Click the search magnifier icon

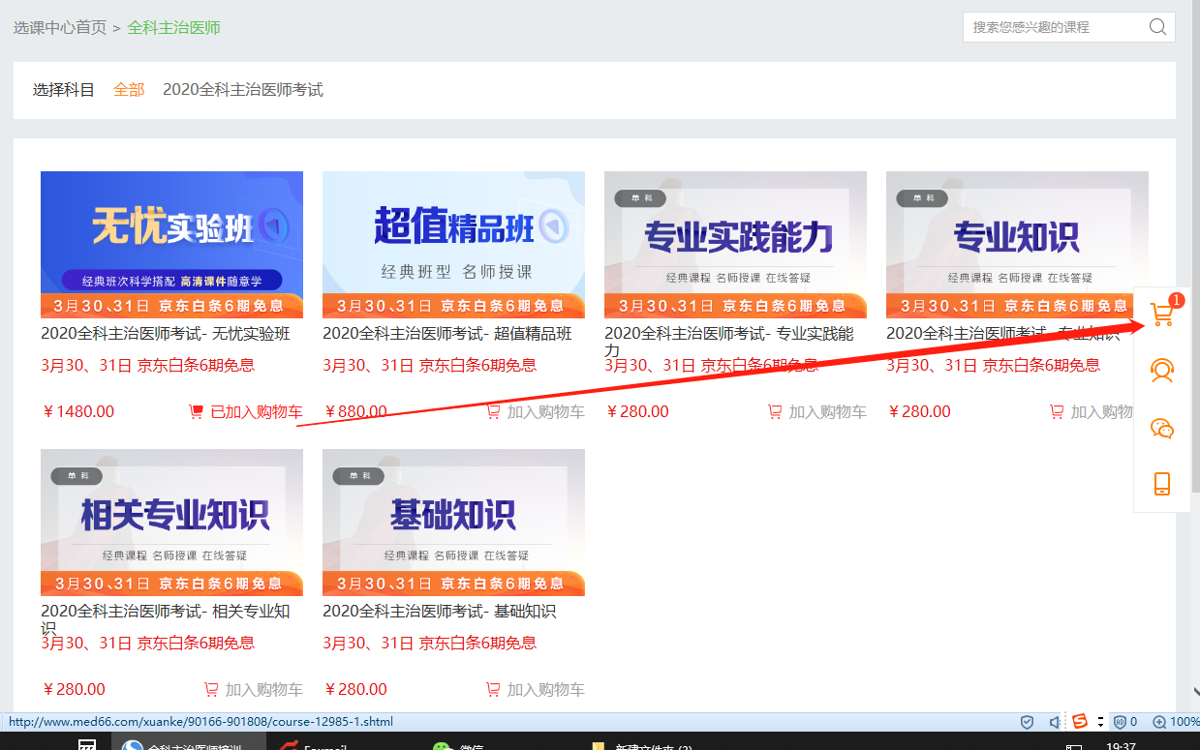[1157, 27]
